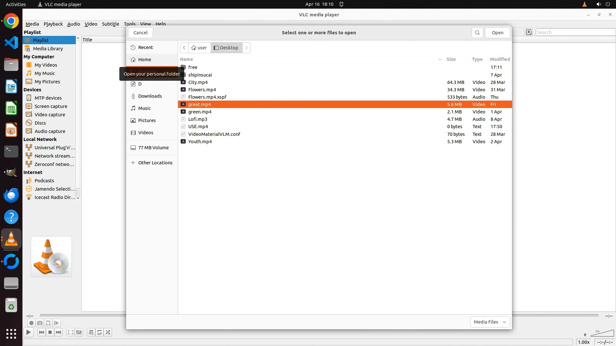The height and width of the screenshot is (346, 616).
Task: Click the Name column sort arrow
Action: click(440, 59)
